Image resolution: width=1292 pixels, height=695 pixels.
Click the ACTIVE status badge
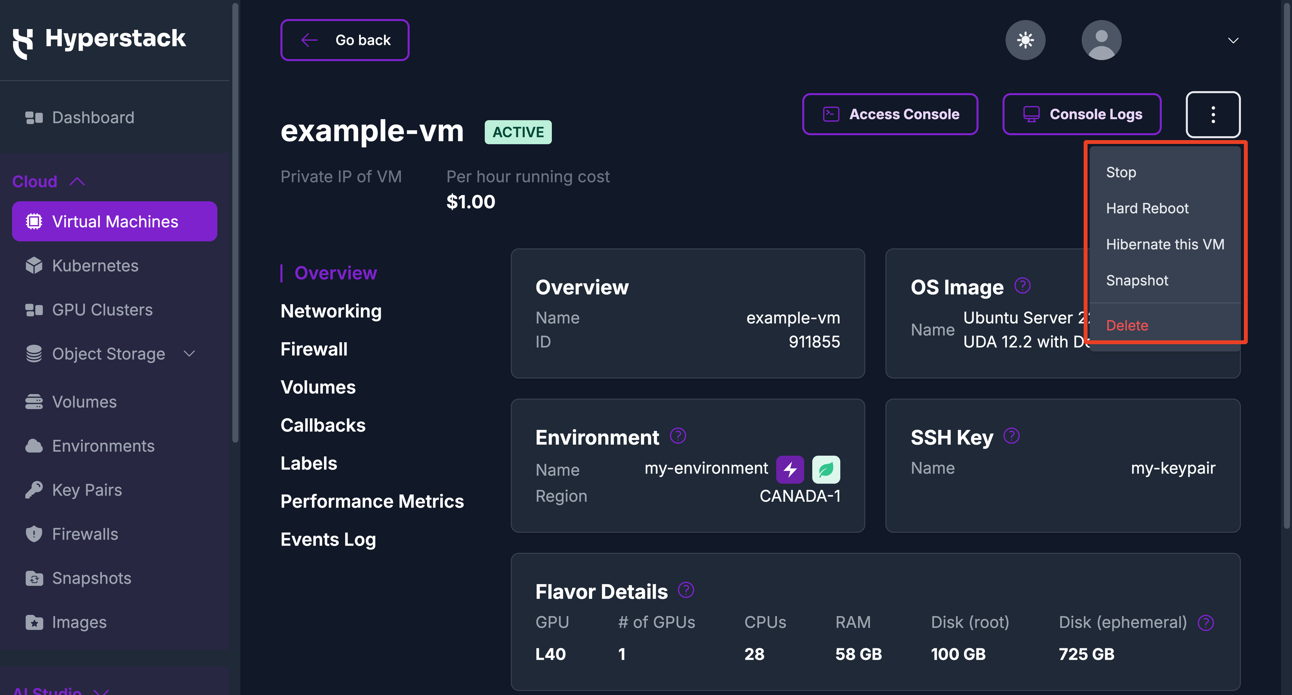518,132
